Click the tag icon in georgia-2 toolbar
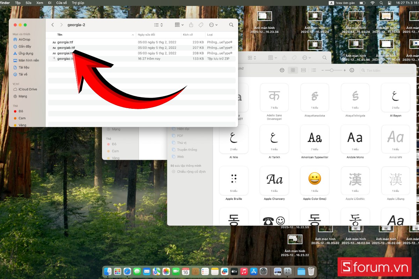The width and height of the screenshot is (419, 279). point(201,25)
